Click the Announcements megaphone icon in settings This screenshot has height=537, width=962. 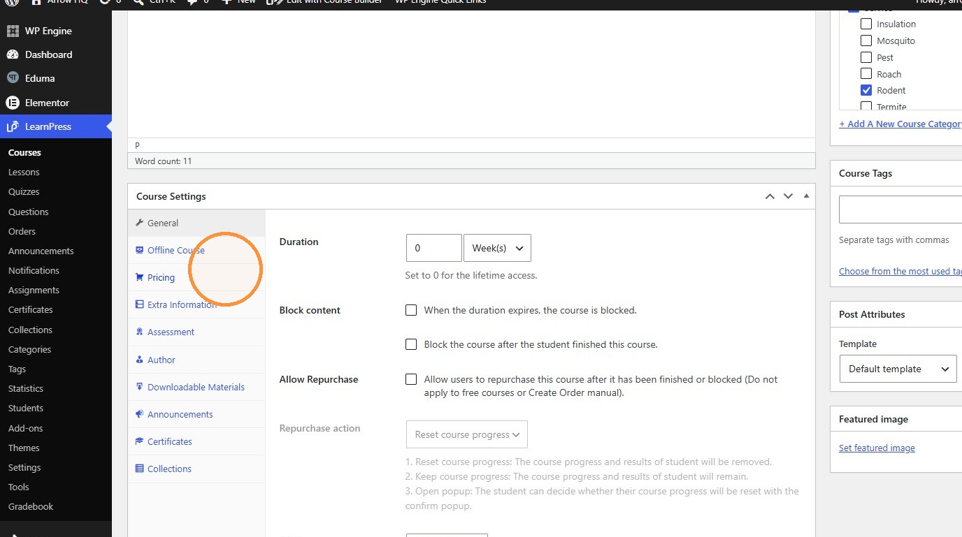(140, 414)
